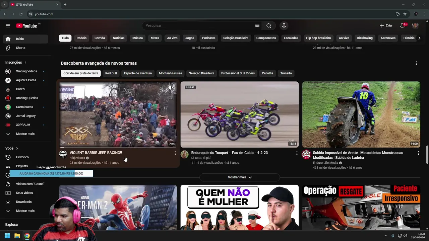Select the Notícias filter chip
Viewport: 429px width, 241px height.
[x=119, y=38]
